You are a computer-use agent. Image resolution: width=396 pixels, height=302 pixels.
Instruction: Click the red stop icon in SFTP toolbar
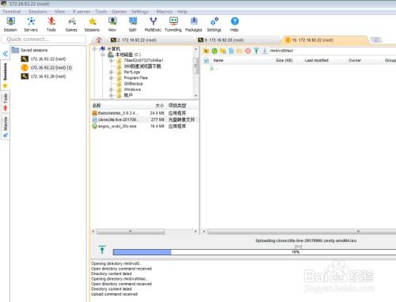pos(248,51)
